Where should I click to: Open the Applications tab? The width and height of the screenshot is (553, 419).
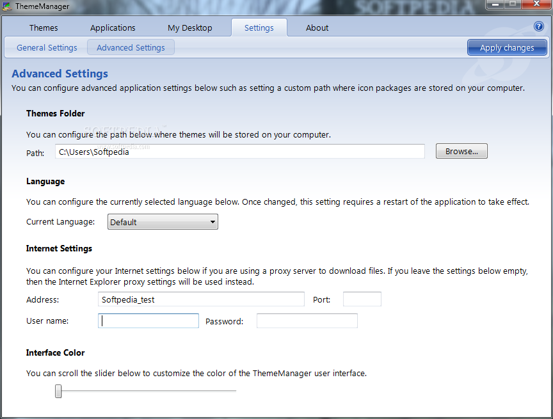[113, 28]
